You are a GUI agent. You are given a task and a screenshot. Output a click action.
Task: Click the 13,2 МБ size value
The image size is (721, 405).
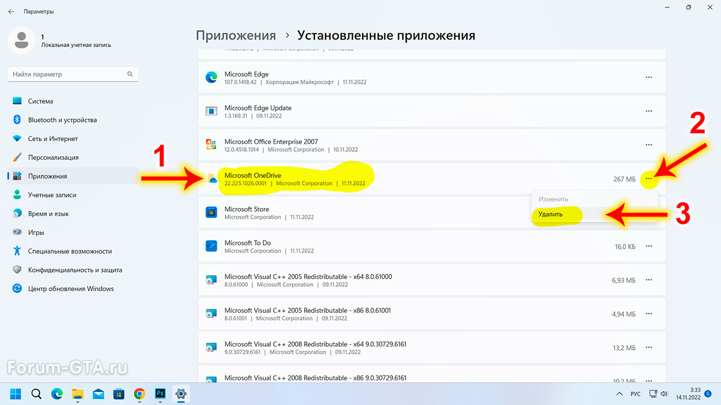click(x=625, y=348)
